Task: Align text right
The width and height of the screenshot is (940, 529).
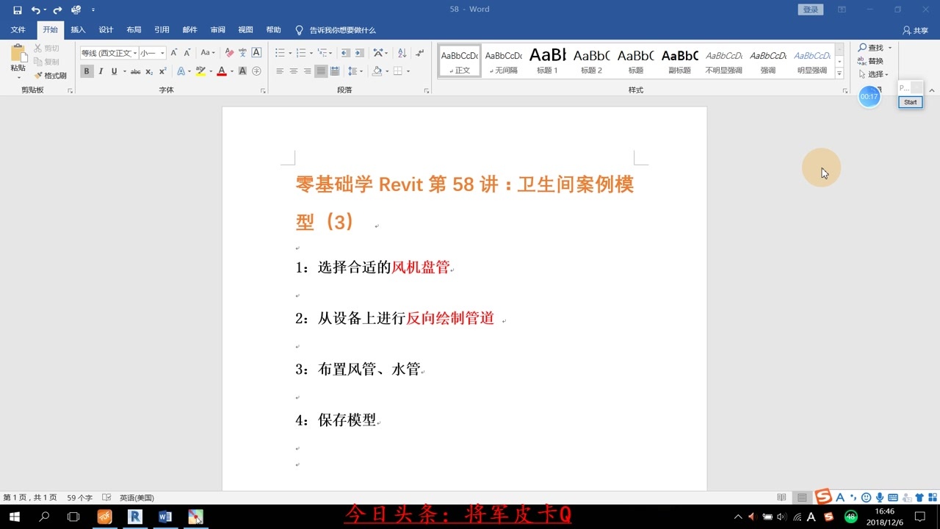Action: pyautogui.click(x=307, y=71)
